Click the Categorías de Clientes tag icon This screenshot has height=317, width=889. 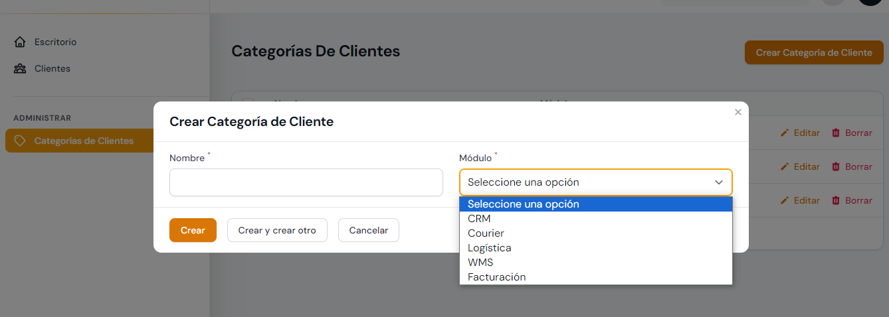[20, 141]
